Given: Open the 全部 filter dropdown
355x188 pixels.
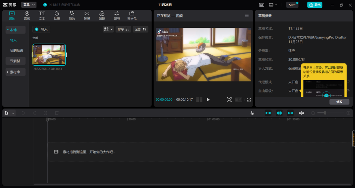Looking at the screenshot, I should tap(141, 29).
